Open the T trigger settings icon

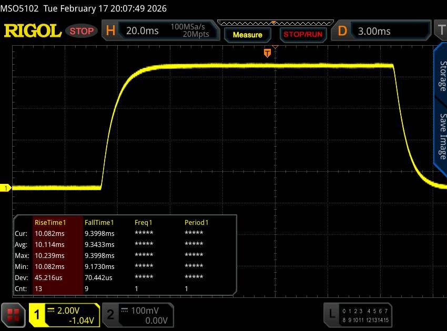(x=441, y=31)
